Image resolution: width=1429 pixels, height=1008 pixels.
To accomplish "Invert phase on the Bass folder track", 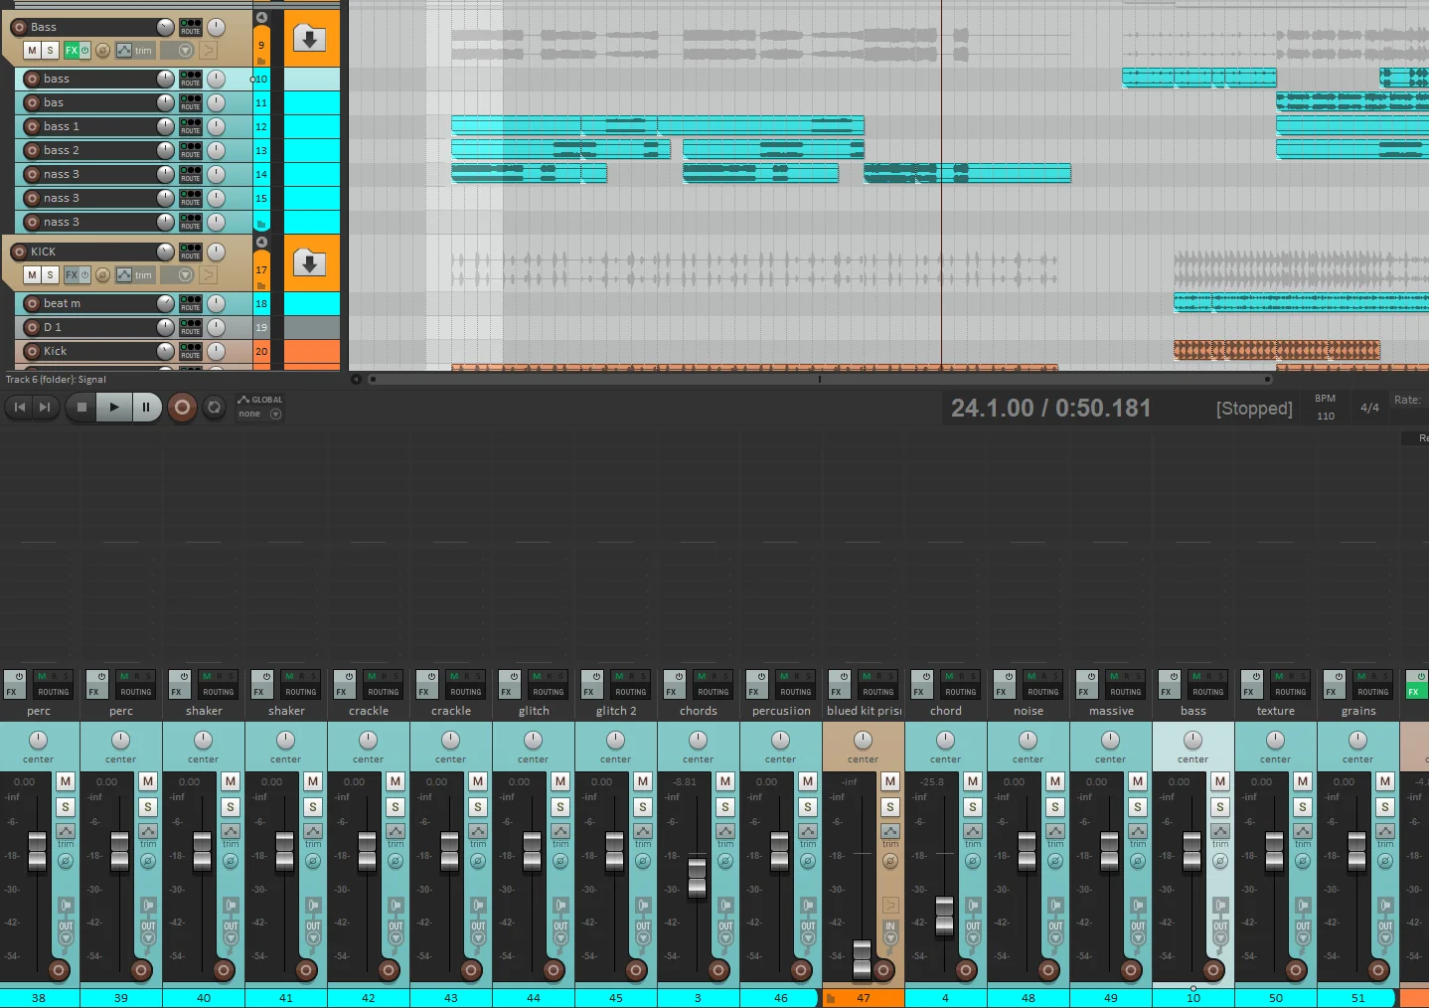I will [102, 50].
